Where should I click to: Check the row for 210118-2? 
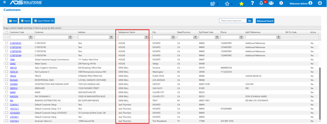click(x=7, y=121)
